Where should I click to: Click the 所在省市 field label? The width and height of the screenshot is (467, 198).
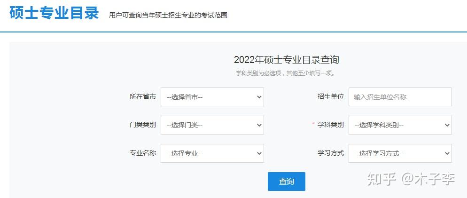pos(143,97)
